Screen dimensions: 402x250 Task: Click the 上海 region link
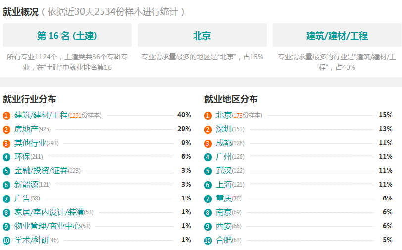224,184
